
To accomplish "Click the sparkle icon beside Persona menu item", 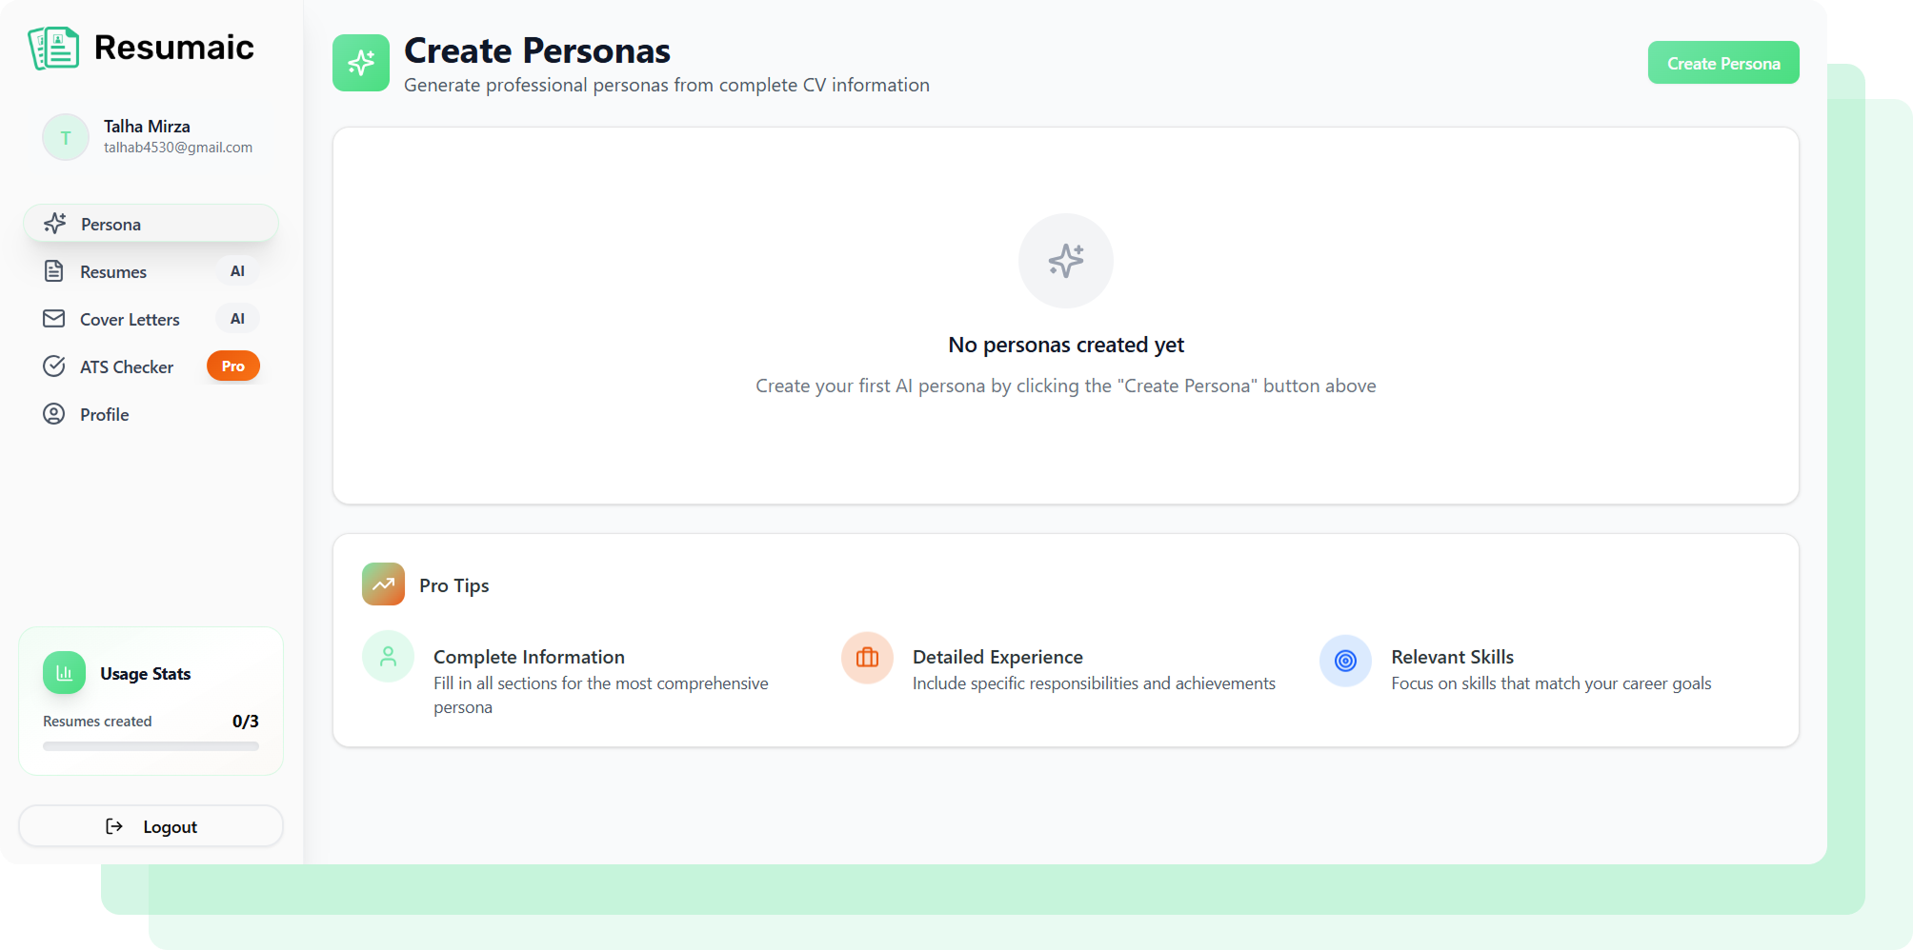I will click(x=55, y=224).
